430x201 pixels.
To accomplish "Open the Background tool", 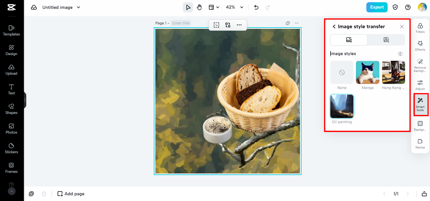I will coord(420,126).
